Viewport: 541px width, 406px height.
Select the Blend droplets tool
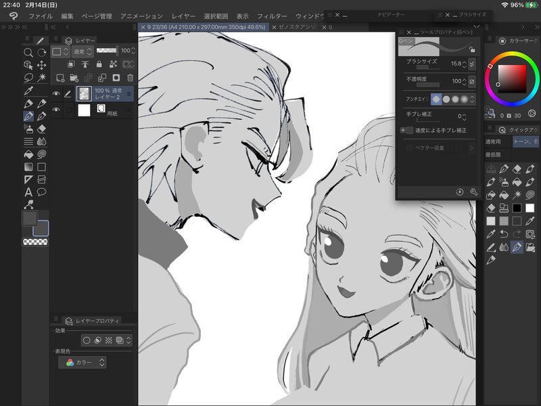point(42,141)
